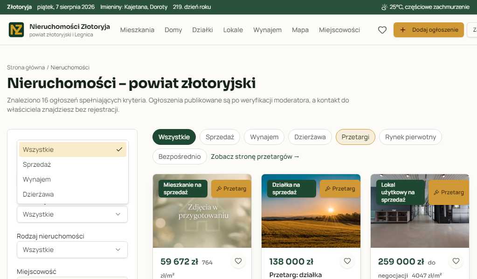Click weather icon beside 25°C
Image resolution: width=477 pixels, height=279 pixels.
tap(384, 7)
